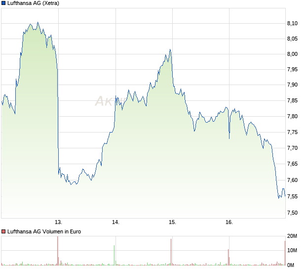Viewport: 306px width, 270px height.
Task: Click the 7,70 price axis label
Action: tap(292, 148)
